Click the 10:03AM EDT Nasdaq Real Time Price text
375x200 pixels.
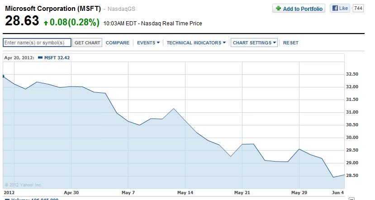point(152,24)
